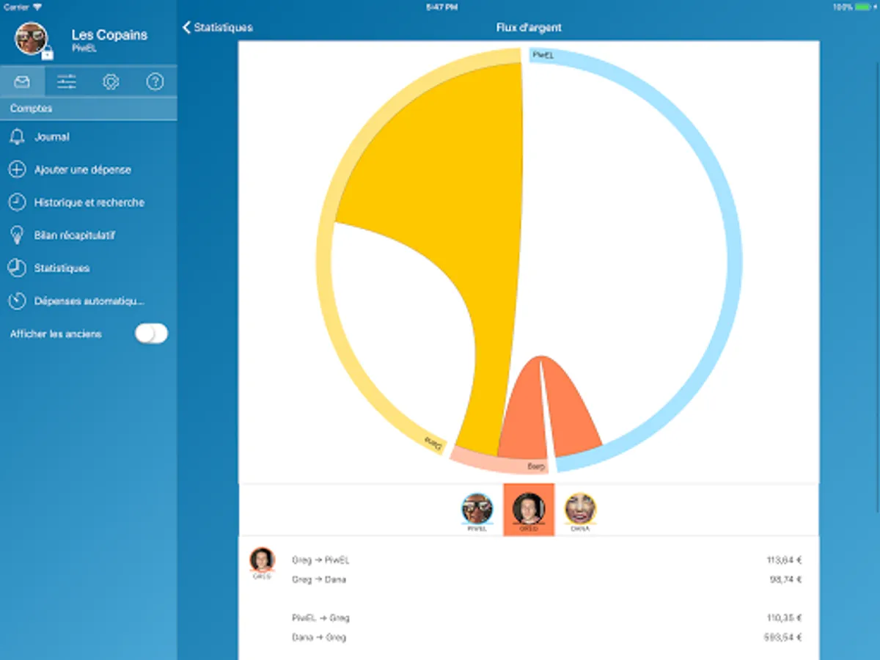Viewport: 880px width, 660px height.
Task: Click the 110,35 € amount
Action: click(x=784, y=618)
